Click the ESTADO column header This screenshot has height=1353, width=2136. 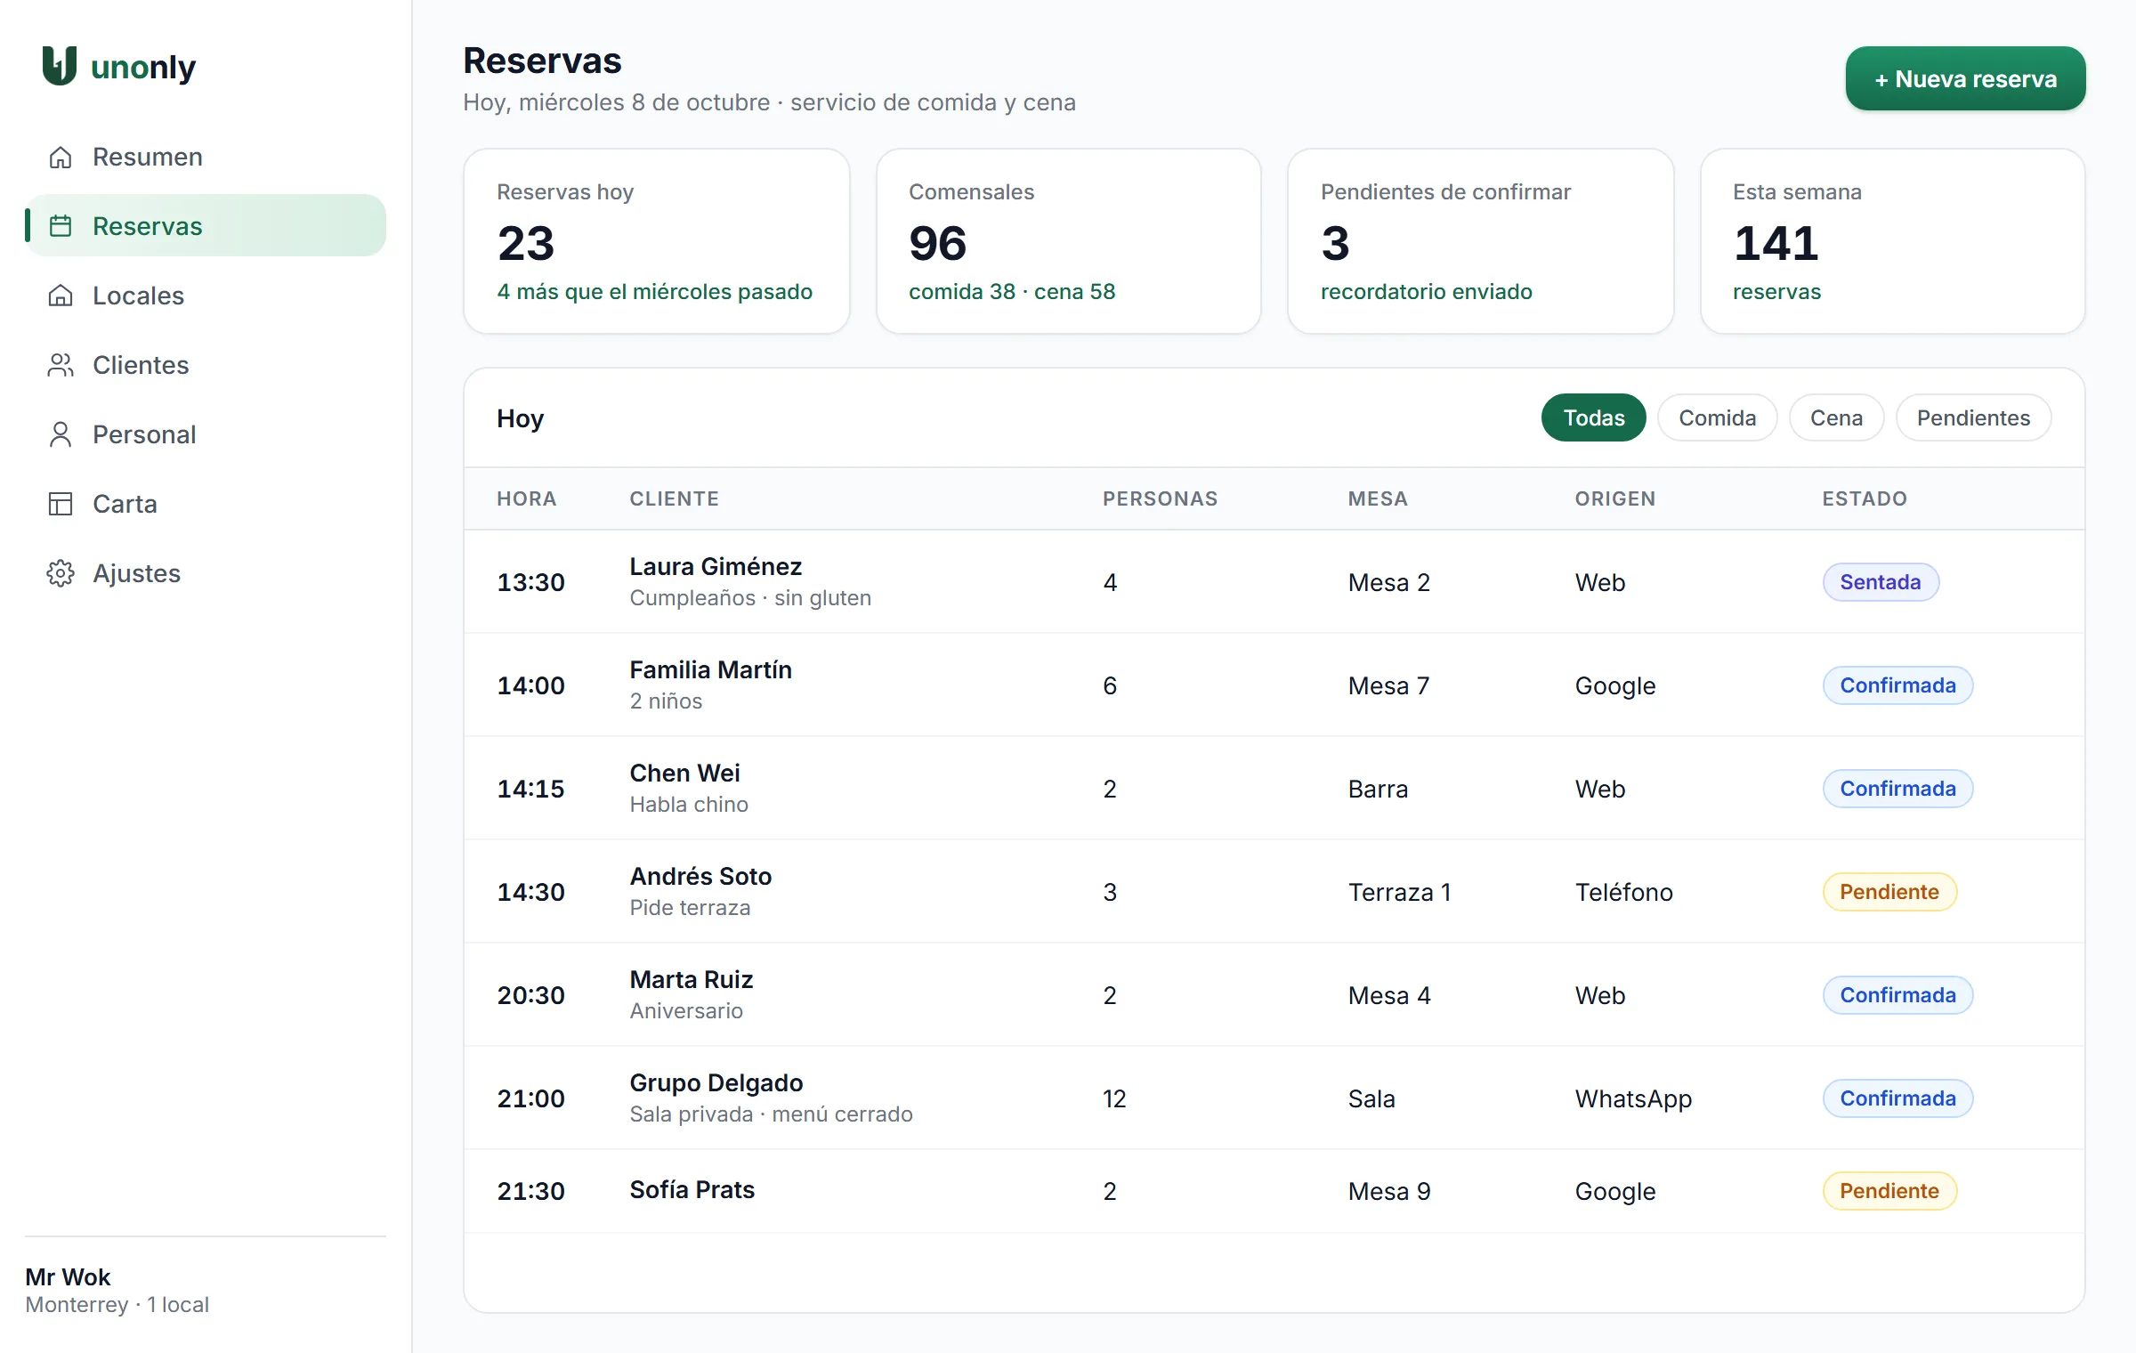1865,498
